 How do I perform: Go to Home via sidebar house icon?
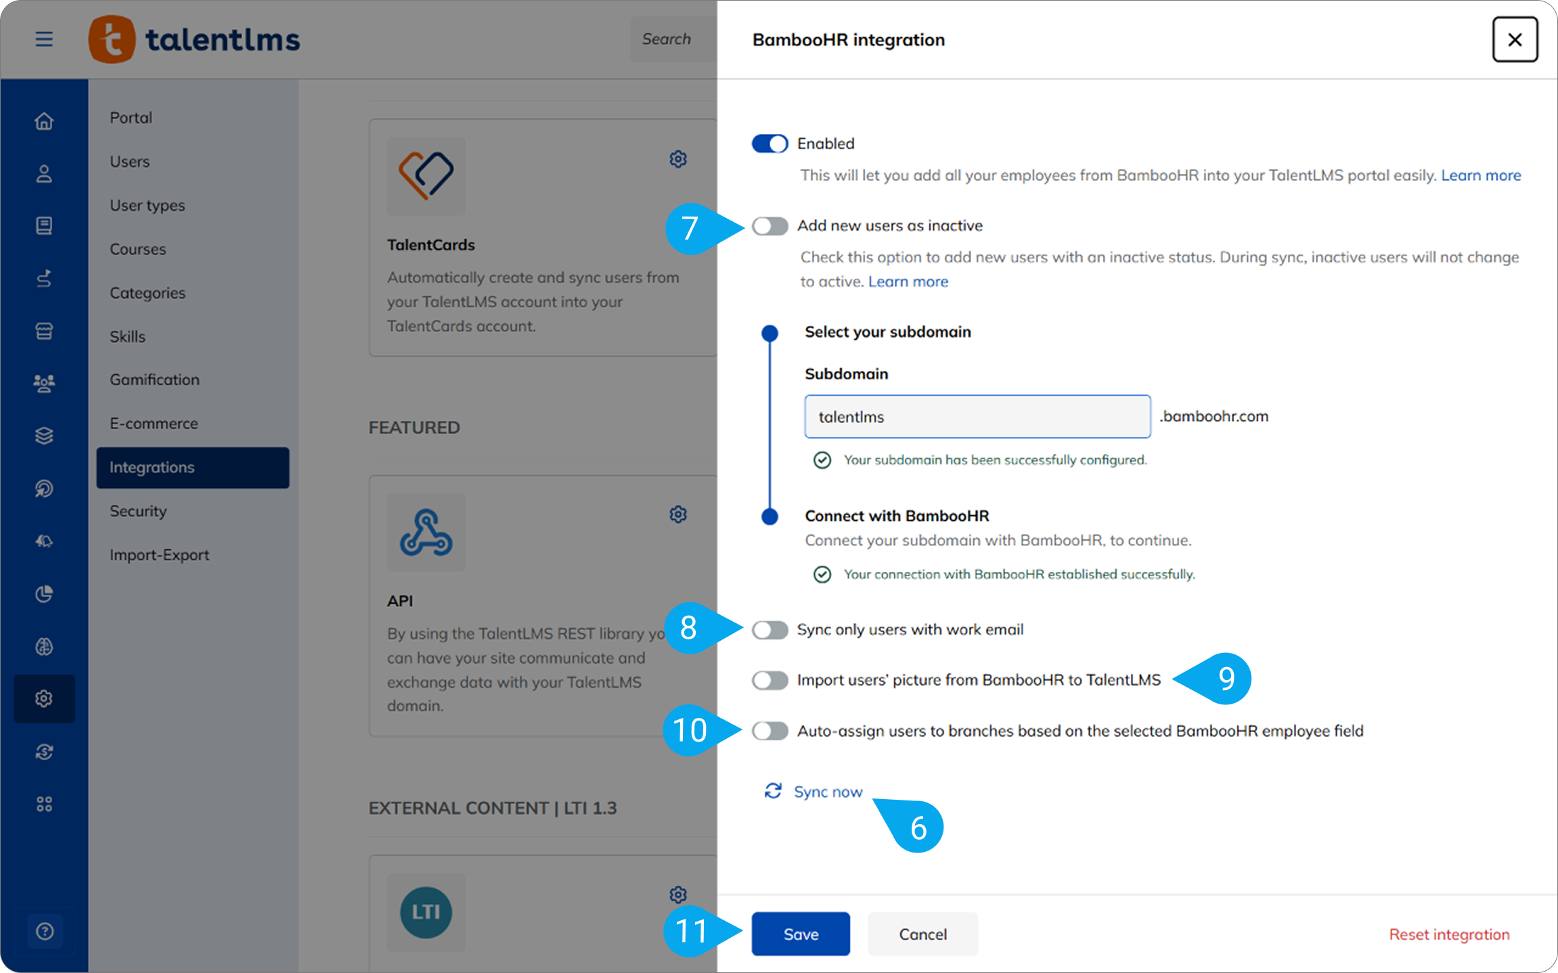click(44, 121)
